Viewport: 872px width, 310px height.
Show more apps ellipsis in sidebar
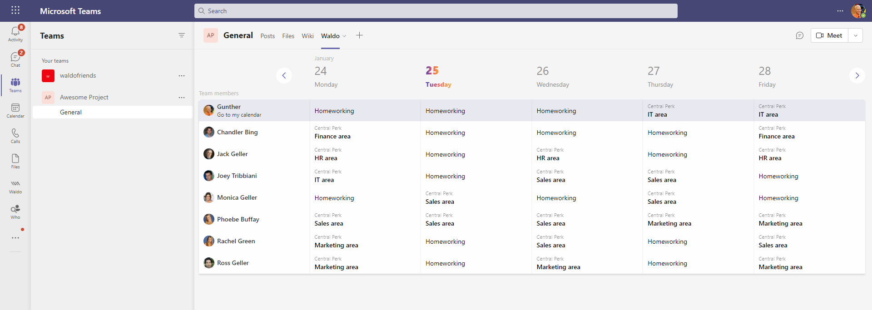click(x=15, y=238)
